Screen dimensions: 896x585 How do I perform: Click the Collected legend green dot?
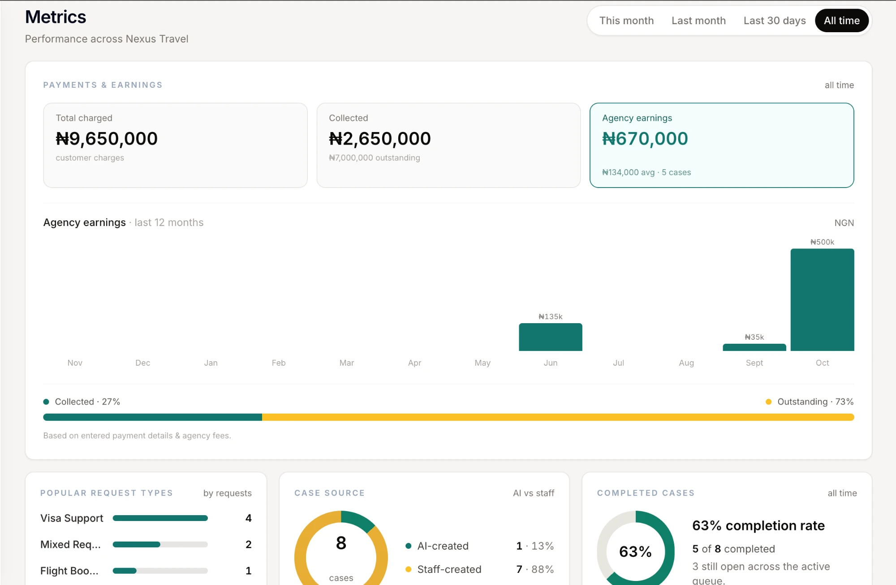pyautogui.click(x=46, y=402)
